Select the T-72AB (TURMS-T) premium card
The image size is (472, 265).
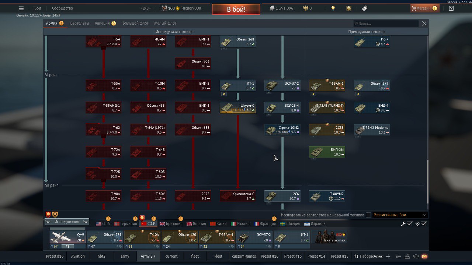(327, 107)
